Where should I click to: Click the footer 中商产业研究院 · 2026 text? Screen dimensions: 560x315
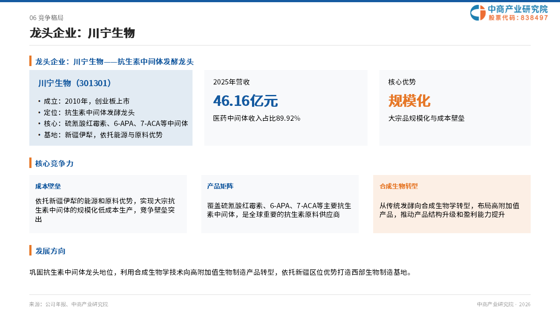point(504,304)
